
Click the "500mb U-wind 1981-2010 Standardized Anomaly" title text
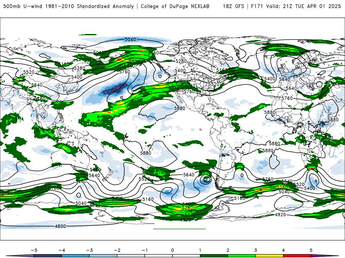click(69, 6)
